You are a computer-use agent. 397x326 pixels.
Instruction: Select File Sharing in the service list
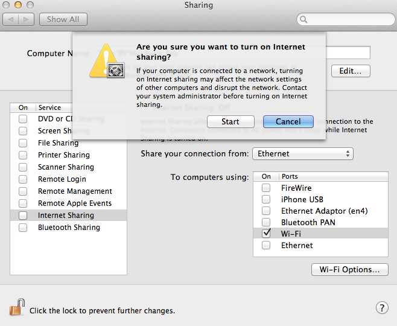(68, 143)
